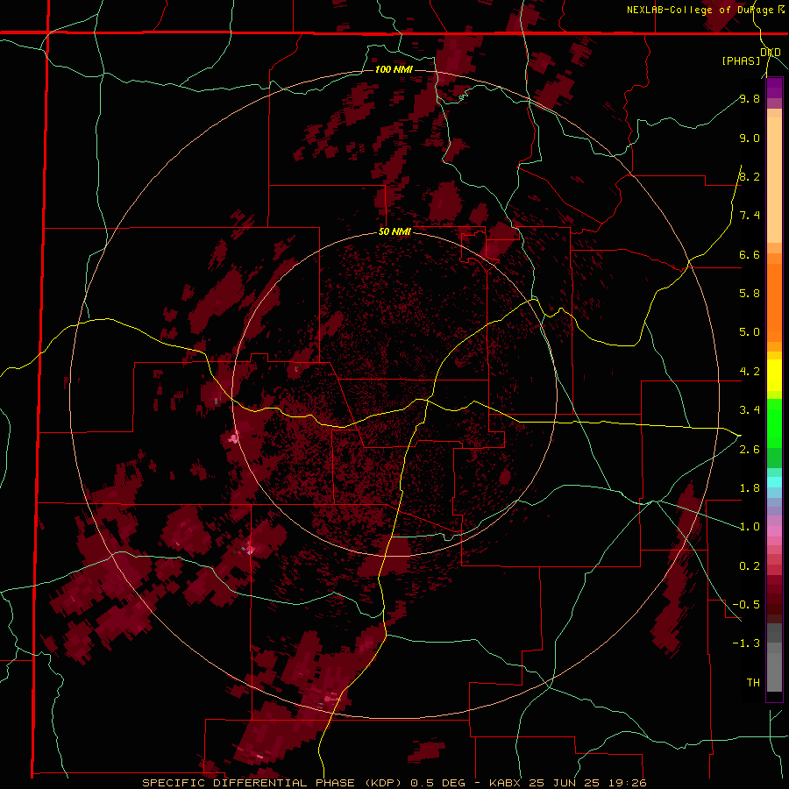Viewport: 789px width, 789px height.
Task: Click the 4.2 scale value
Action: [x=750, y=372]
